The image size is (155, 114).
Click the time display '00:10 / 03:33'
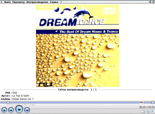click(x=147, y=107)
